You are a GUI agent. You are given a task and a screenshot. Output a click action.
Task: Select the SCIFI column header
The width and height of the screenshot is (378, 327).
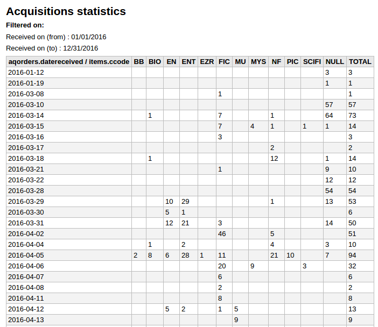point(312,62)
